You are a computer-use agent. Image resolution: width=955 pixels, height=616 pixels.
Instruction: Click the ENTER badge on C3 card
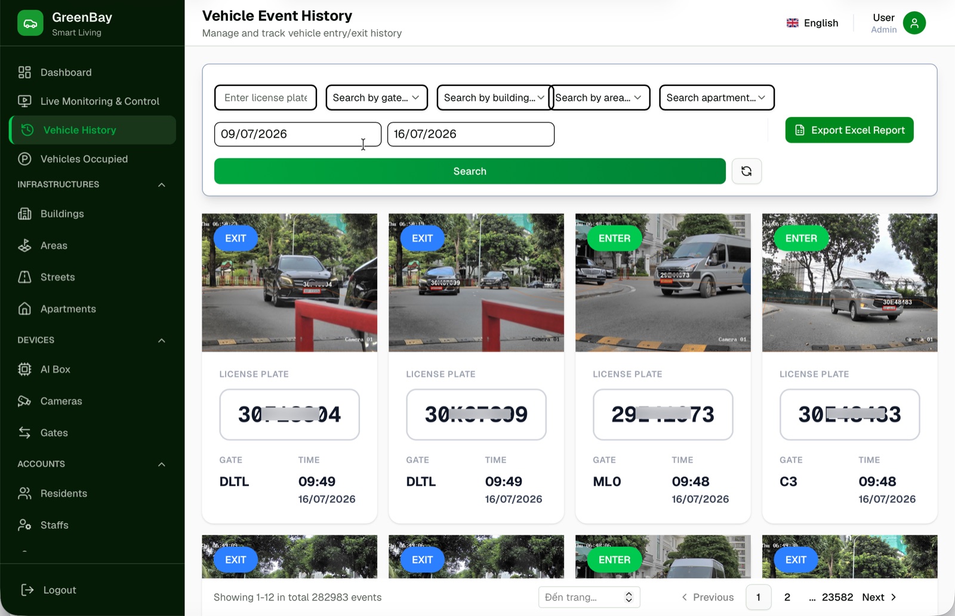[801, 238]
